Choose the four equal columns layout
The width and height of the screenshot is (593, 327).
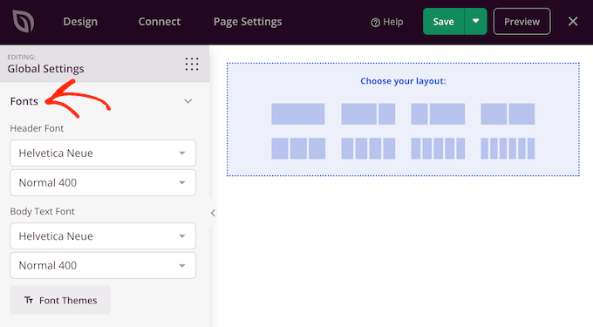(x=368, y=148)
